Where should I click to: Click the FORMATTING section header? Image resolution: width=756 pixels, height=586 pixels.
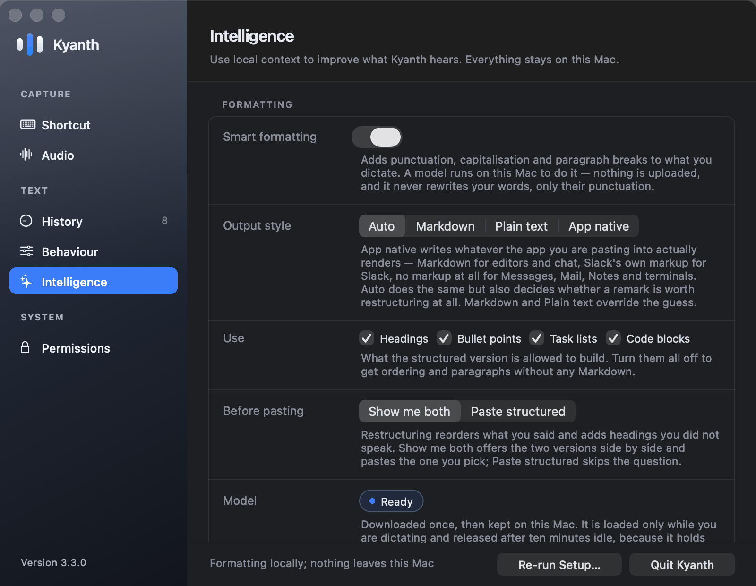(258, 104)
